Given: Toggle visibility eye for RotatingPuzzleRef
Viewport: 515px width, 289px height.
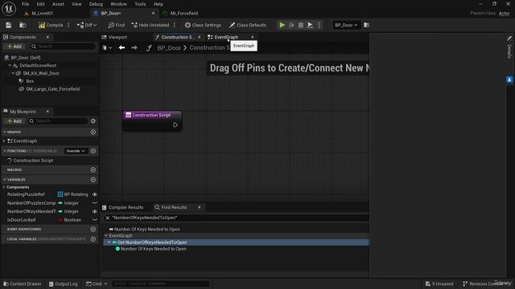Looking at the screenshot, I should click(x=95, y=194).
